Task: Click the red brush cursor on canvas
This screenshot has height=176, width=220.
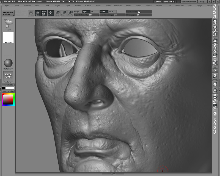Action: [x=163, y=171]
